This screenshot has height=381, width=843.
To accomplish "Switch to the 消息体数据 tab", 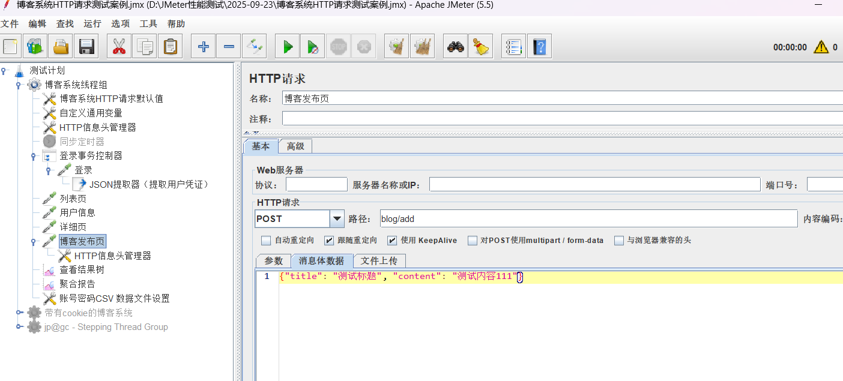I will [x=322, y=261].
